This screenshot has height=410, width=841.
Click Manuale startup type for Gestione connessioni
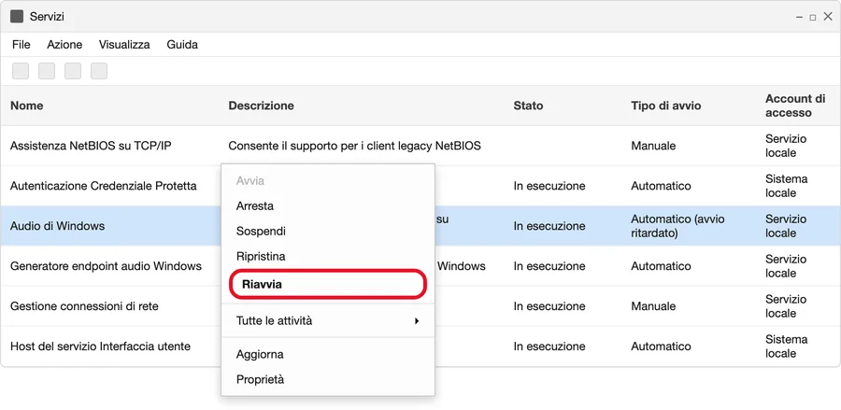(653, 306)
